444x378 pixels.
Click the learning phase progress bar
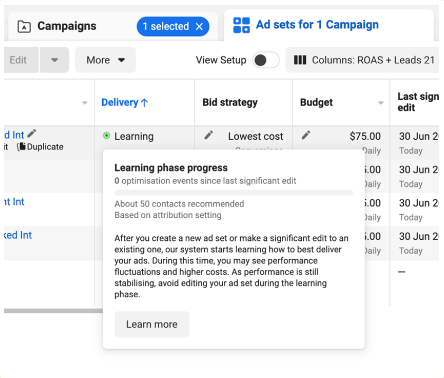[x=233, y=193]
